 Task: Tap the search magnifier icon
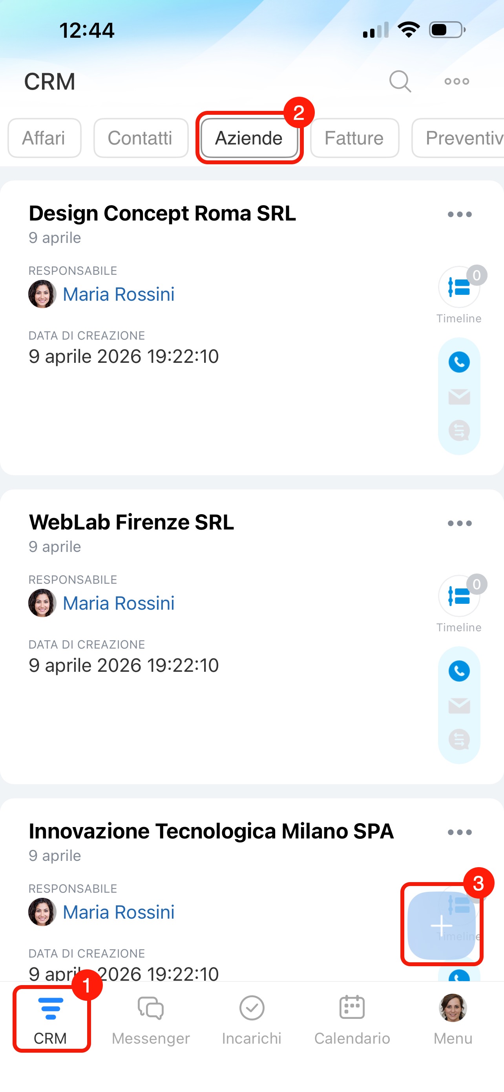pos(400,81)
